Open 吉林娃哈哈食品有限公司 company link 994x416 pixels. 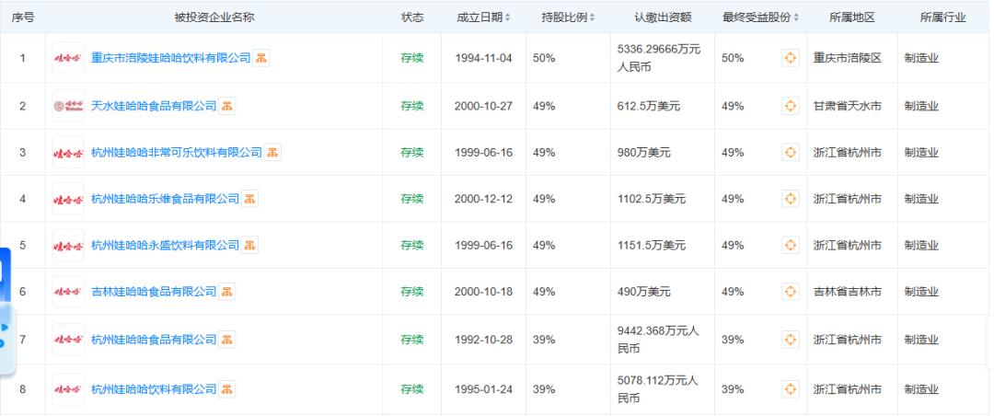click(x=154, y=292)
